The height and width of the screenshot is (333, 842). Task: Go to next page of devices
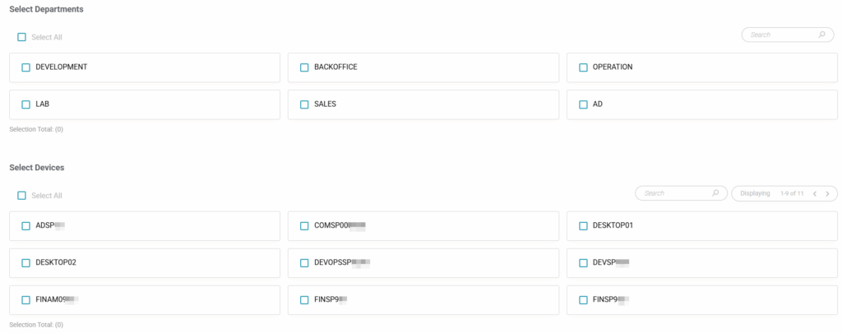[x=827, y=193]
